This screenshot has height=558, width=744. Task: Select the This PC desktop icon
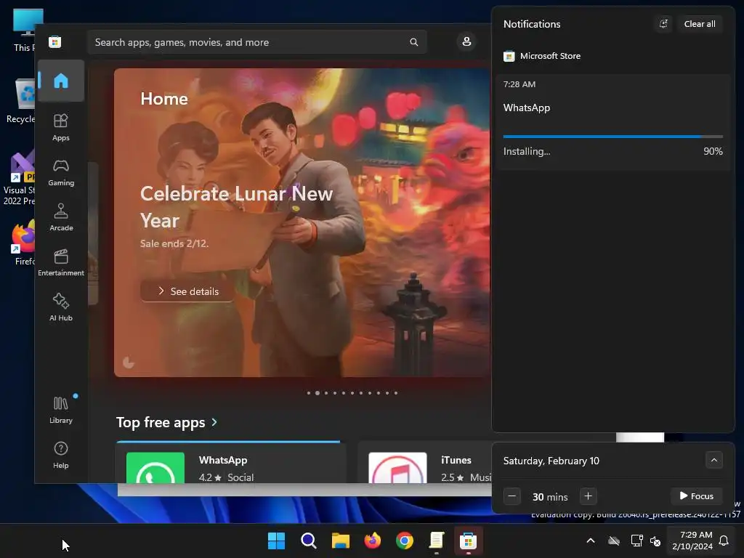tap(24, 29)
